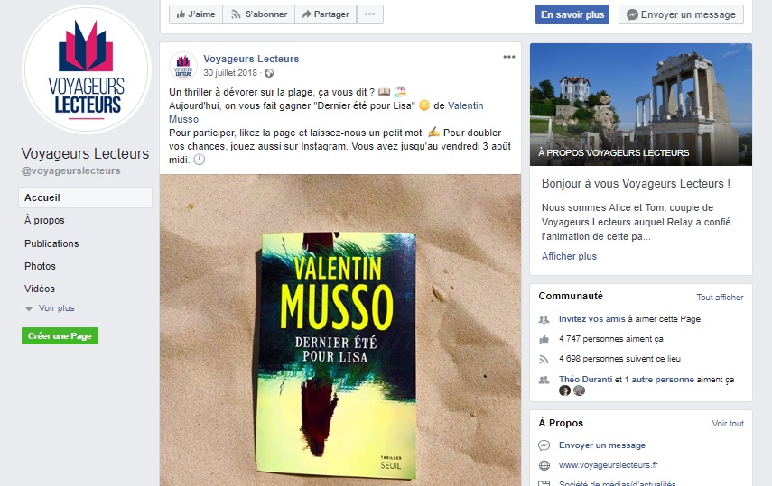The height and width of the screenshot is (486, 772).
Task: Open the book cover photo in the post
Action: click(x=340, y=330)
